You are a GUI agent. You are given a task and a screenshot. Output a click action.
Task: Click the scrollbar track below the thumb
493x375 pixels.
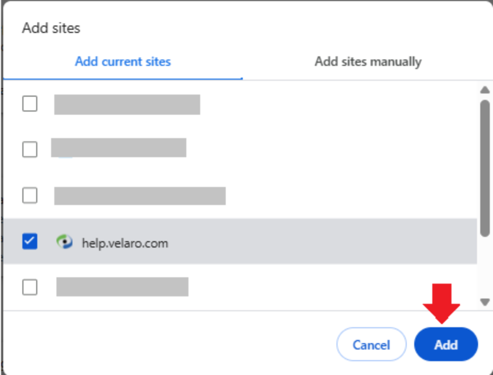485,267
